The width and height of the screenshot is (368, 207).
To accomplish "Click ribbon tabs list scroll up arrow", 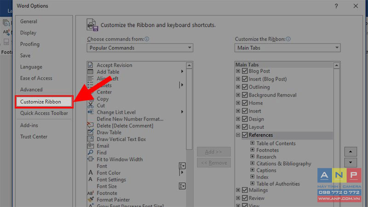I will [337, 65].
